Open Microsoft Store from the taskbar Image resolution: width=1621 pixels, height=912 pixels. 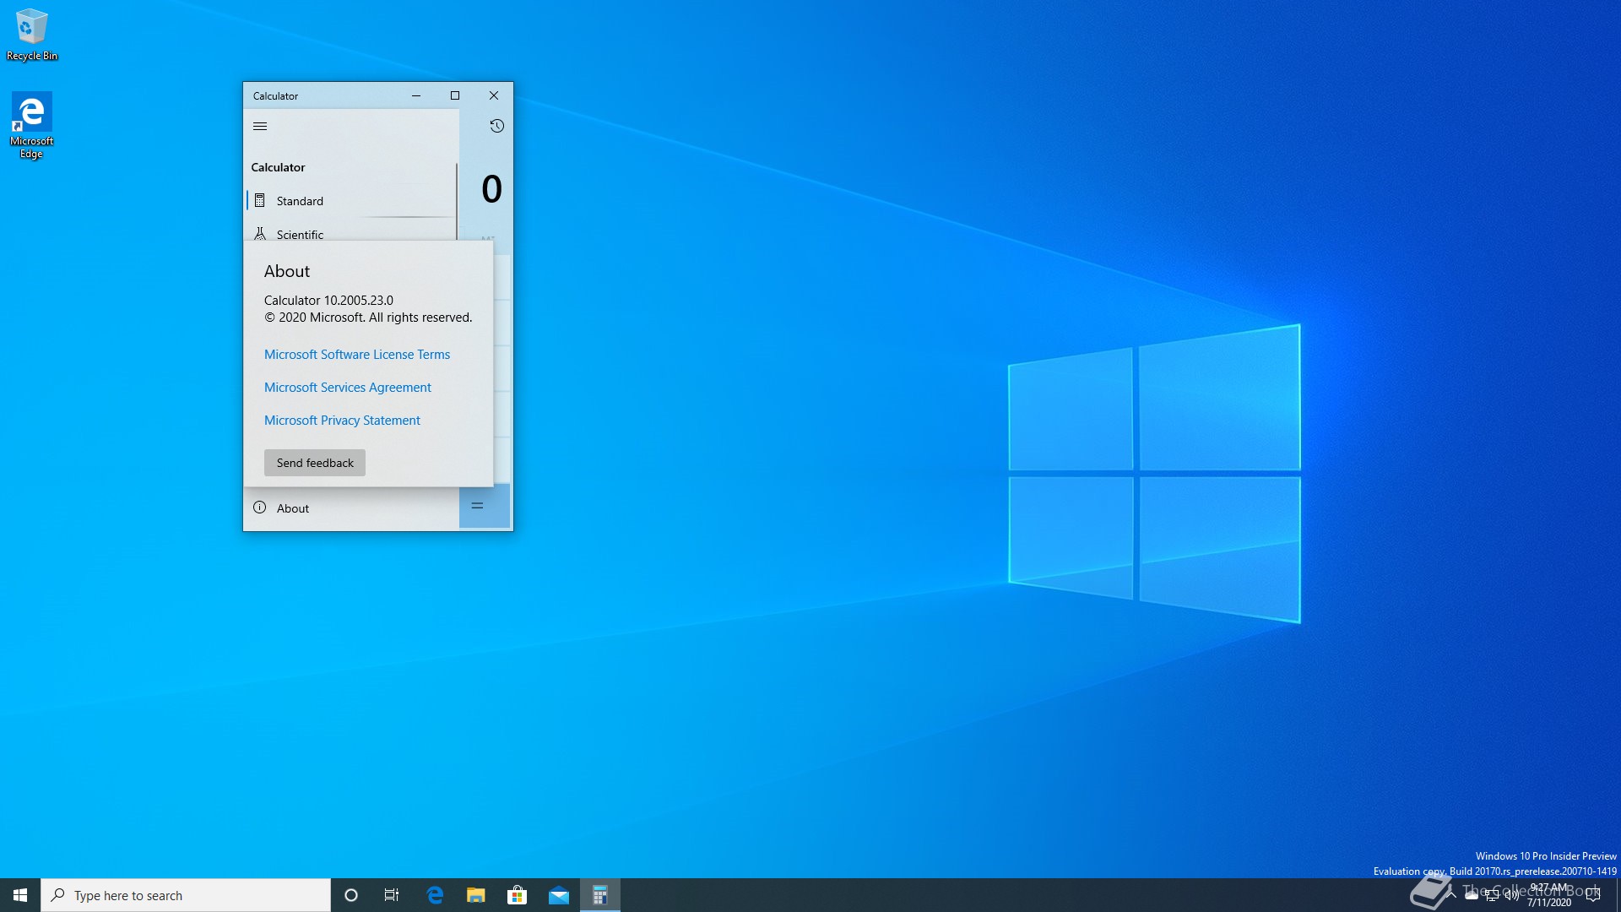coord(517,895)
